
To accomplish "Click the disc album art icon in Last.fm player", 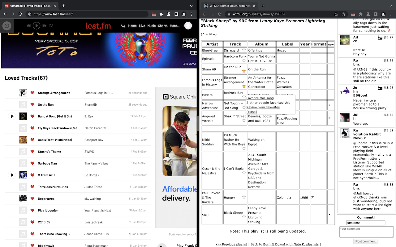I will click(7, 26).
